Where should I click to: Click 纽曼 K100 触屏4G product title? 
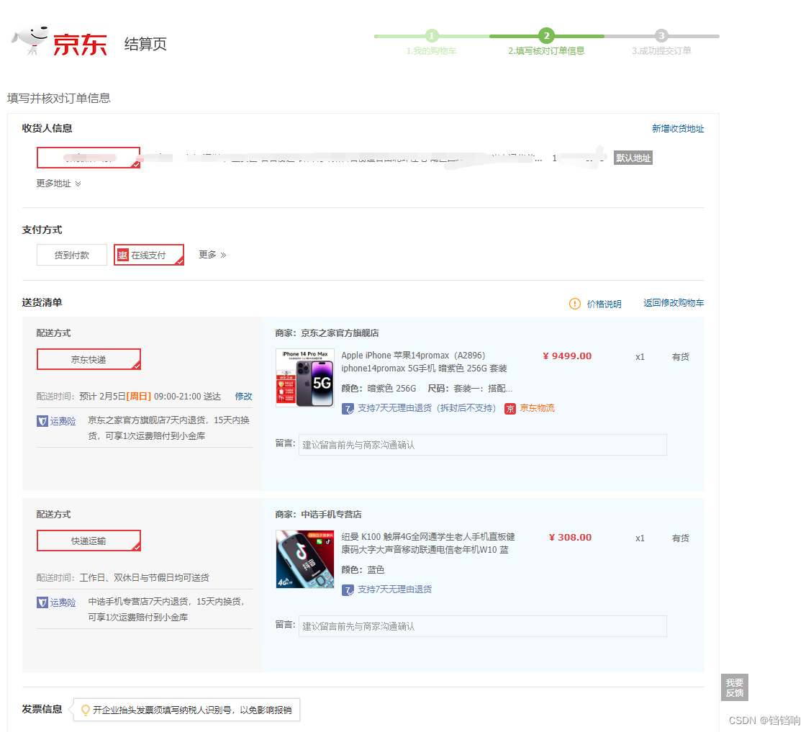pos(427,543)
